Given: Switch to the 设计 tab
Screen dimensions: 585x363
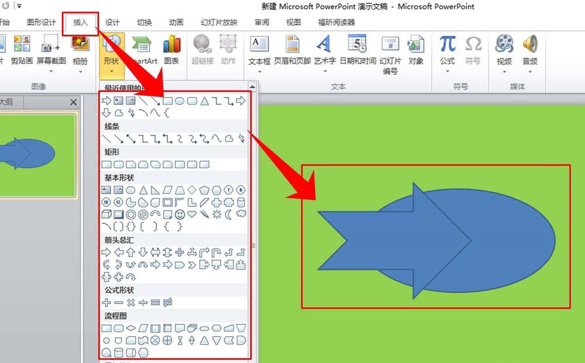Looking at the screenshot, I should [112, 23].
